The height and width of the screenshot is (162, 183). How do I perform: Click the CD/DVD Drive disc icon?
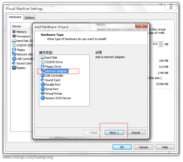pos(43,62)
